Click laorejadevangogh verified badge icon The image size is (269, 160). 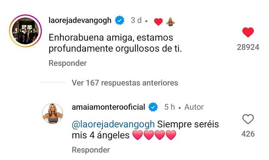click(x=119, y=20)
